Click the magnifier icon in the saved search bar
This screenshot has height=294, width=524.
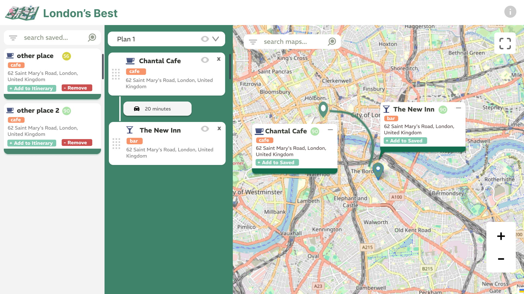pyautogui.click(x=92, y=38)
